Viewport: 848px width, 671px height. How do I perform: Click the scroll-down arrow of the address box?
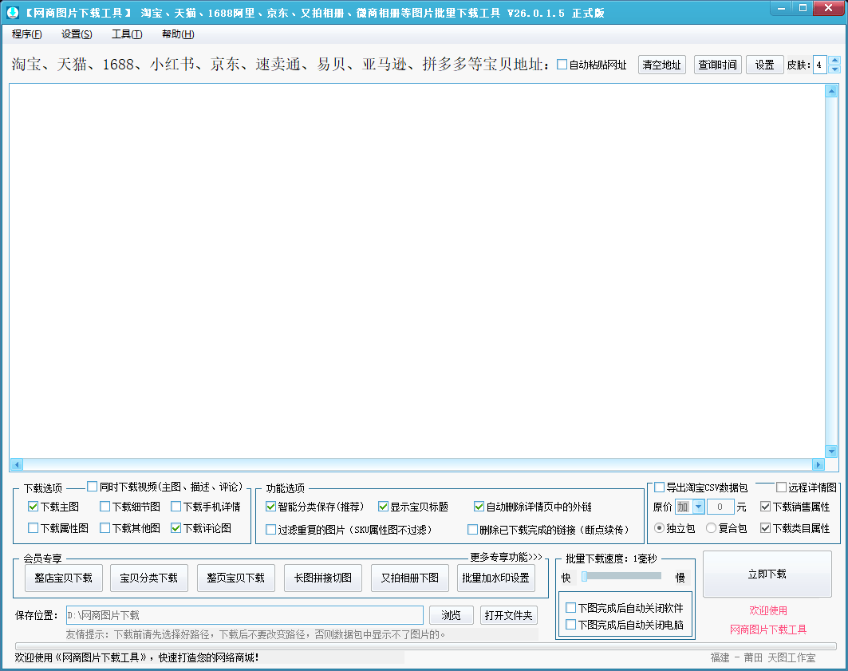click(x=831, y=451)
